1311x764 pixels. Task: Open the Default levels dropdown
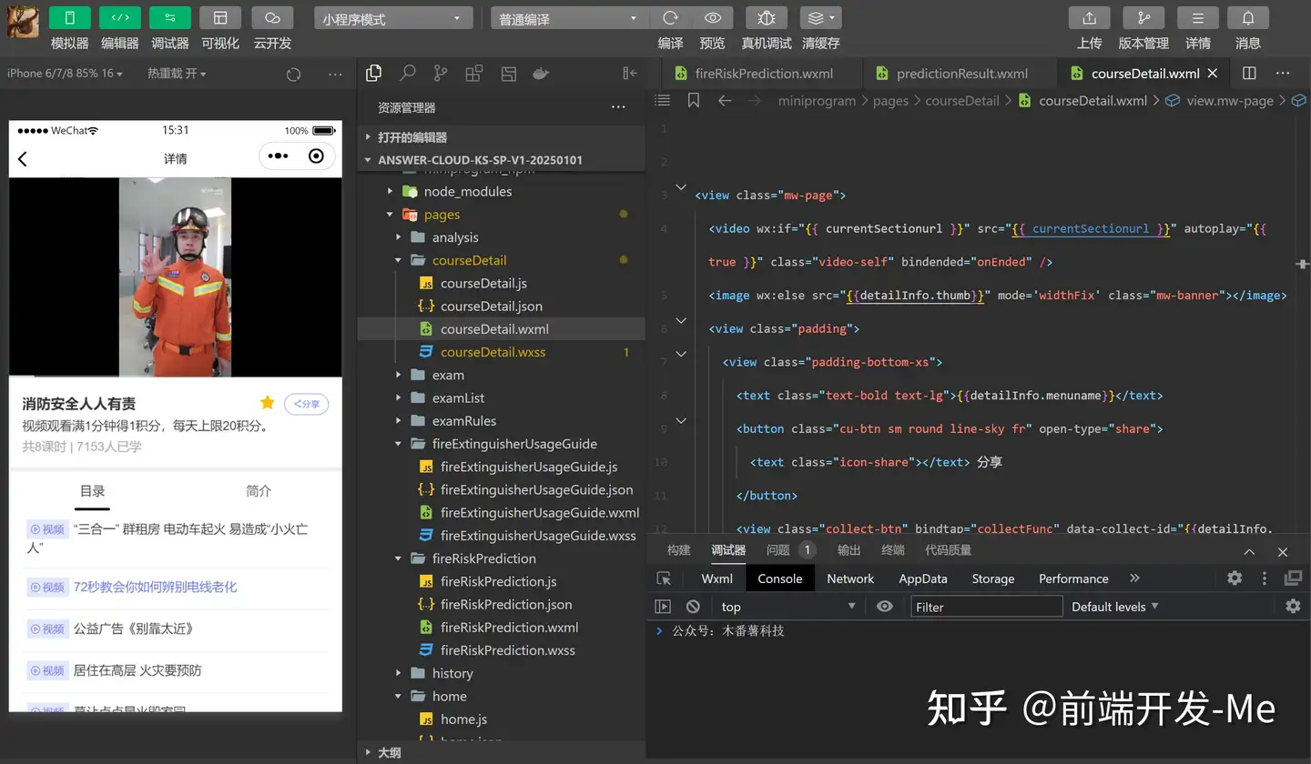point(1115,607)
